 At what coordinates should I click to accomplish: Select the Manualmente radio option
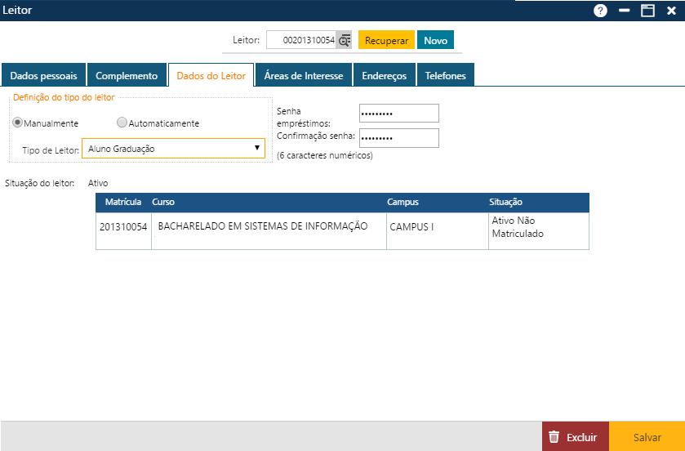17,123
